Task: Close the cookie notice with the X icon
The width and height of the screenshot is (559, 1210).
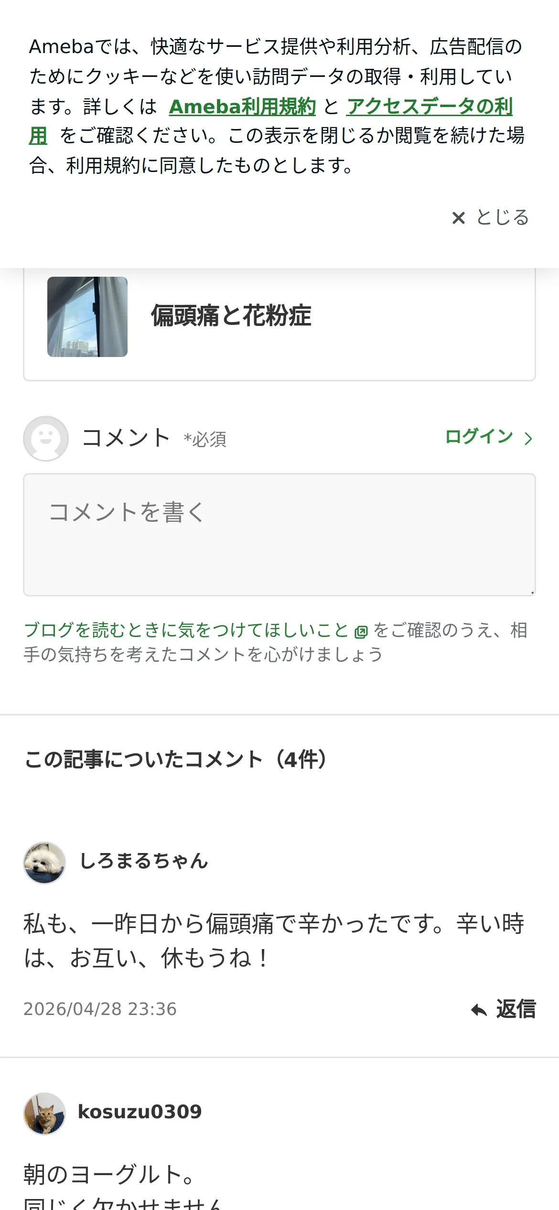Action: coord(458,218)
